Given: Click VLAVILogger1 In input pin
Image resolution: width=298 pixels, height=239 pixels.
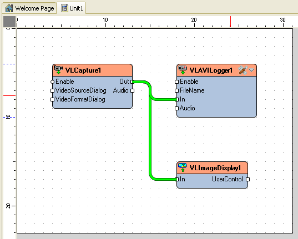Looking at the screenshot, I should coord(177,99).
